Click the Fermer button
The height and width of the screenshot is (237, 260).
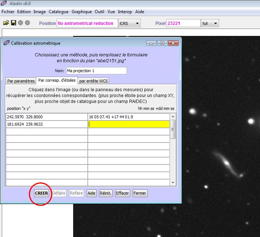coord(140,193)
